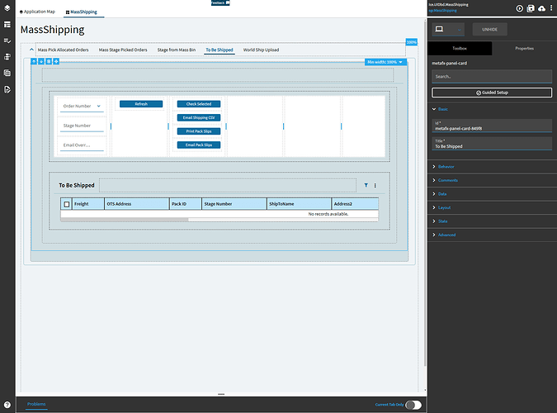Click the cloud upload publish icon
The height and width of the screenshot is (413, 557).
541,8
